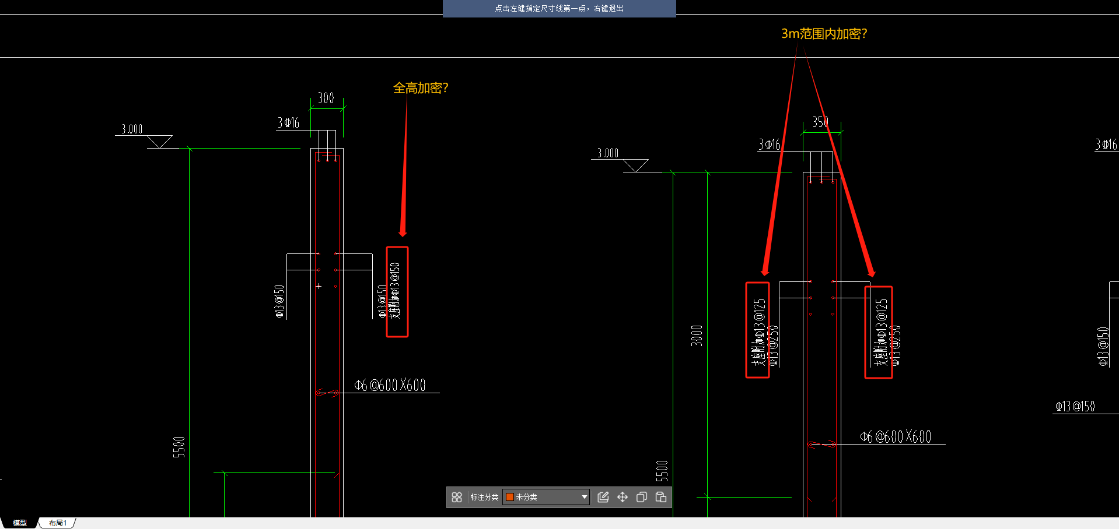Click the four-squares category icon
This screenshot has width=1119, height=529.
pos(457,497)
